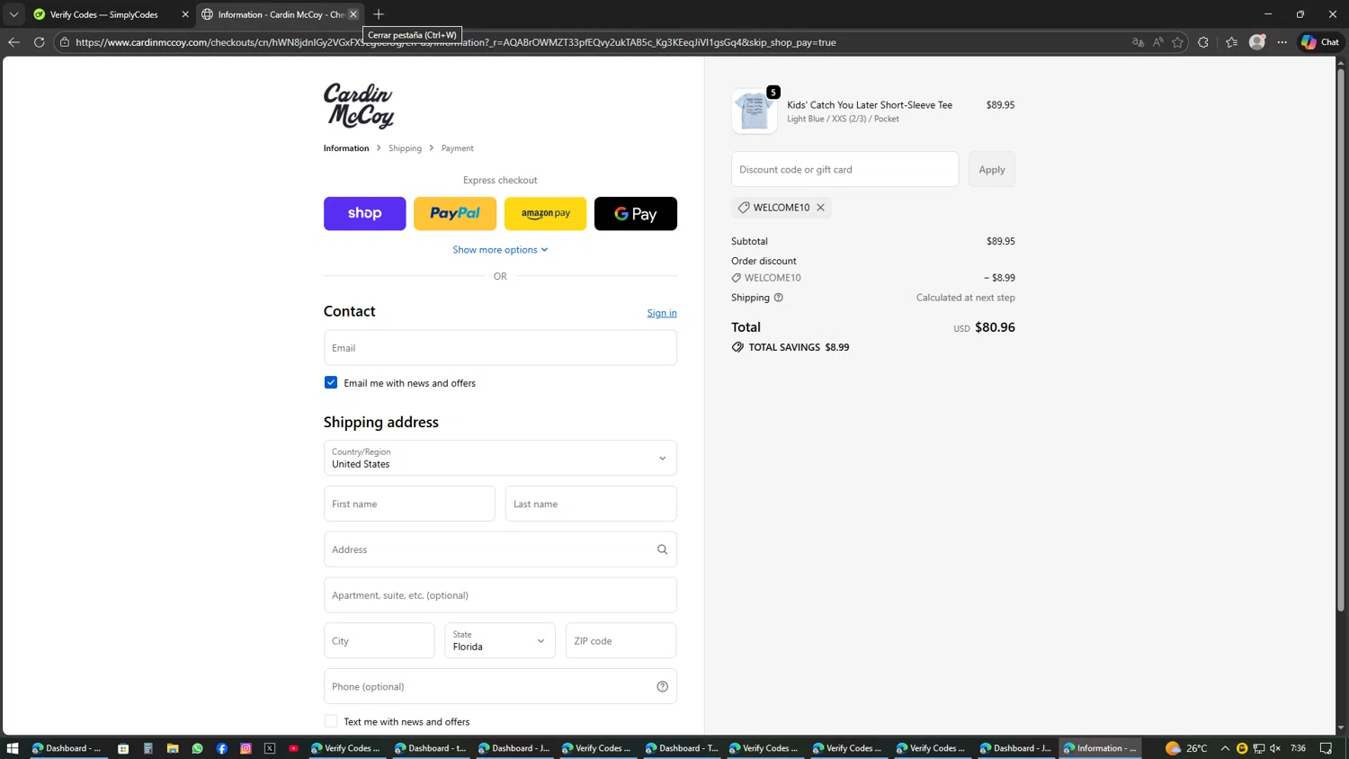
Task: Open the favorites list icon
Action: 1231,42
